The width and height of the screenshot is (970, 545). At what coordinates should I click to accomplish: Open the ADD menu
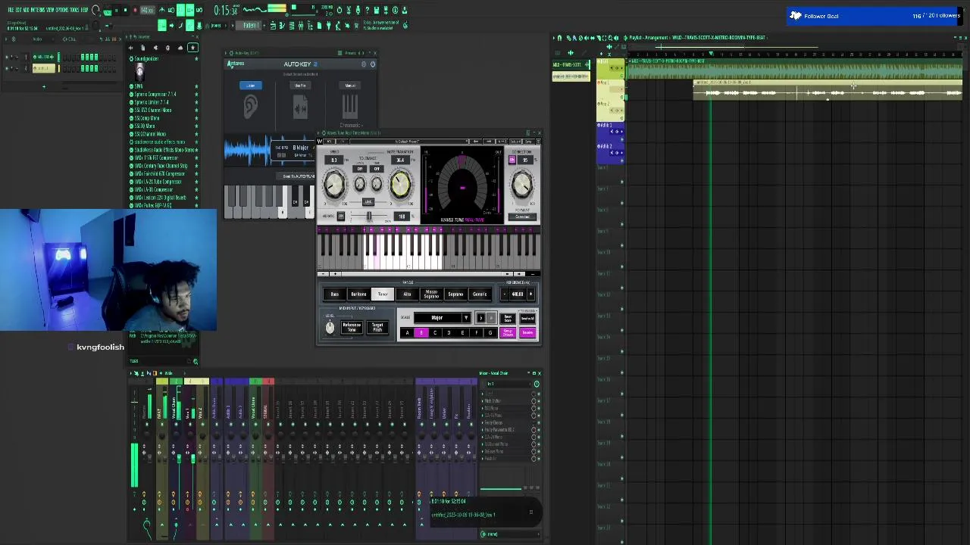[x=27, y=10]
